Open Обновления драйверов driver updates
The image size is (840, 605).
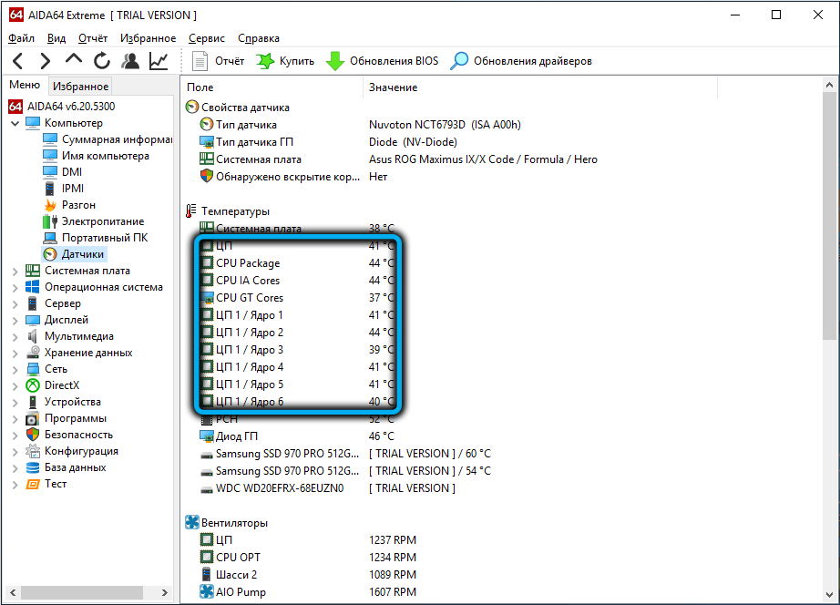[522, 61]
